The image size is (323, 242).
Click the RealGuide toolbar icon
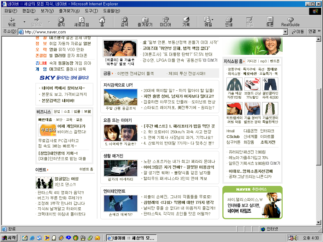point(291,22)
